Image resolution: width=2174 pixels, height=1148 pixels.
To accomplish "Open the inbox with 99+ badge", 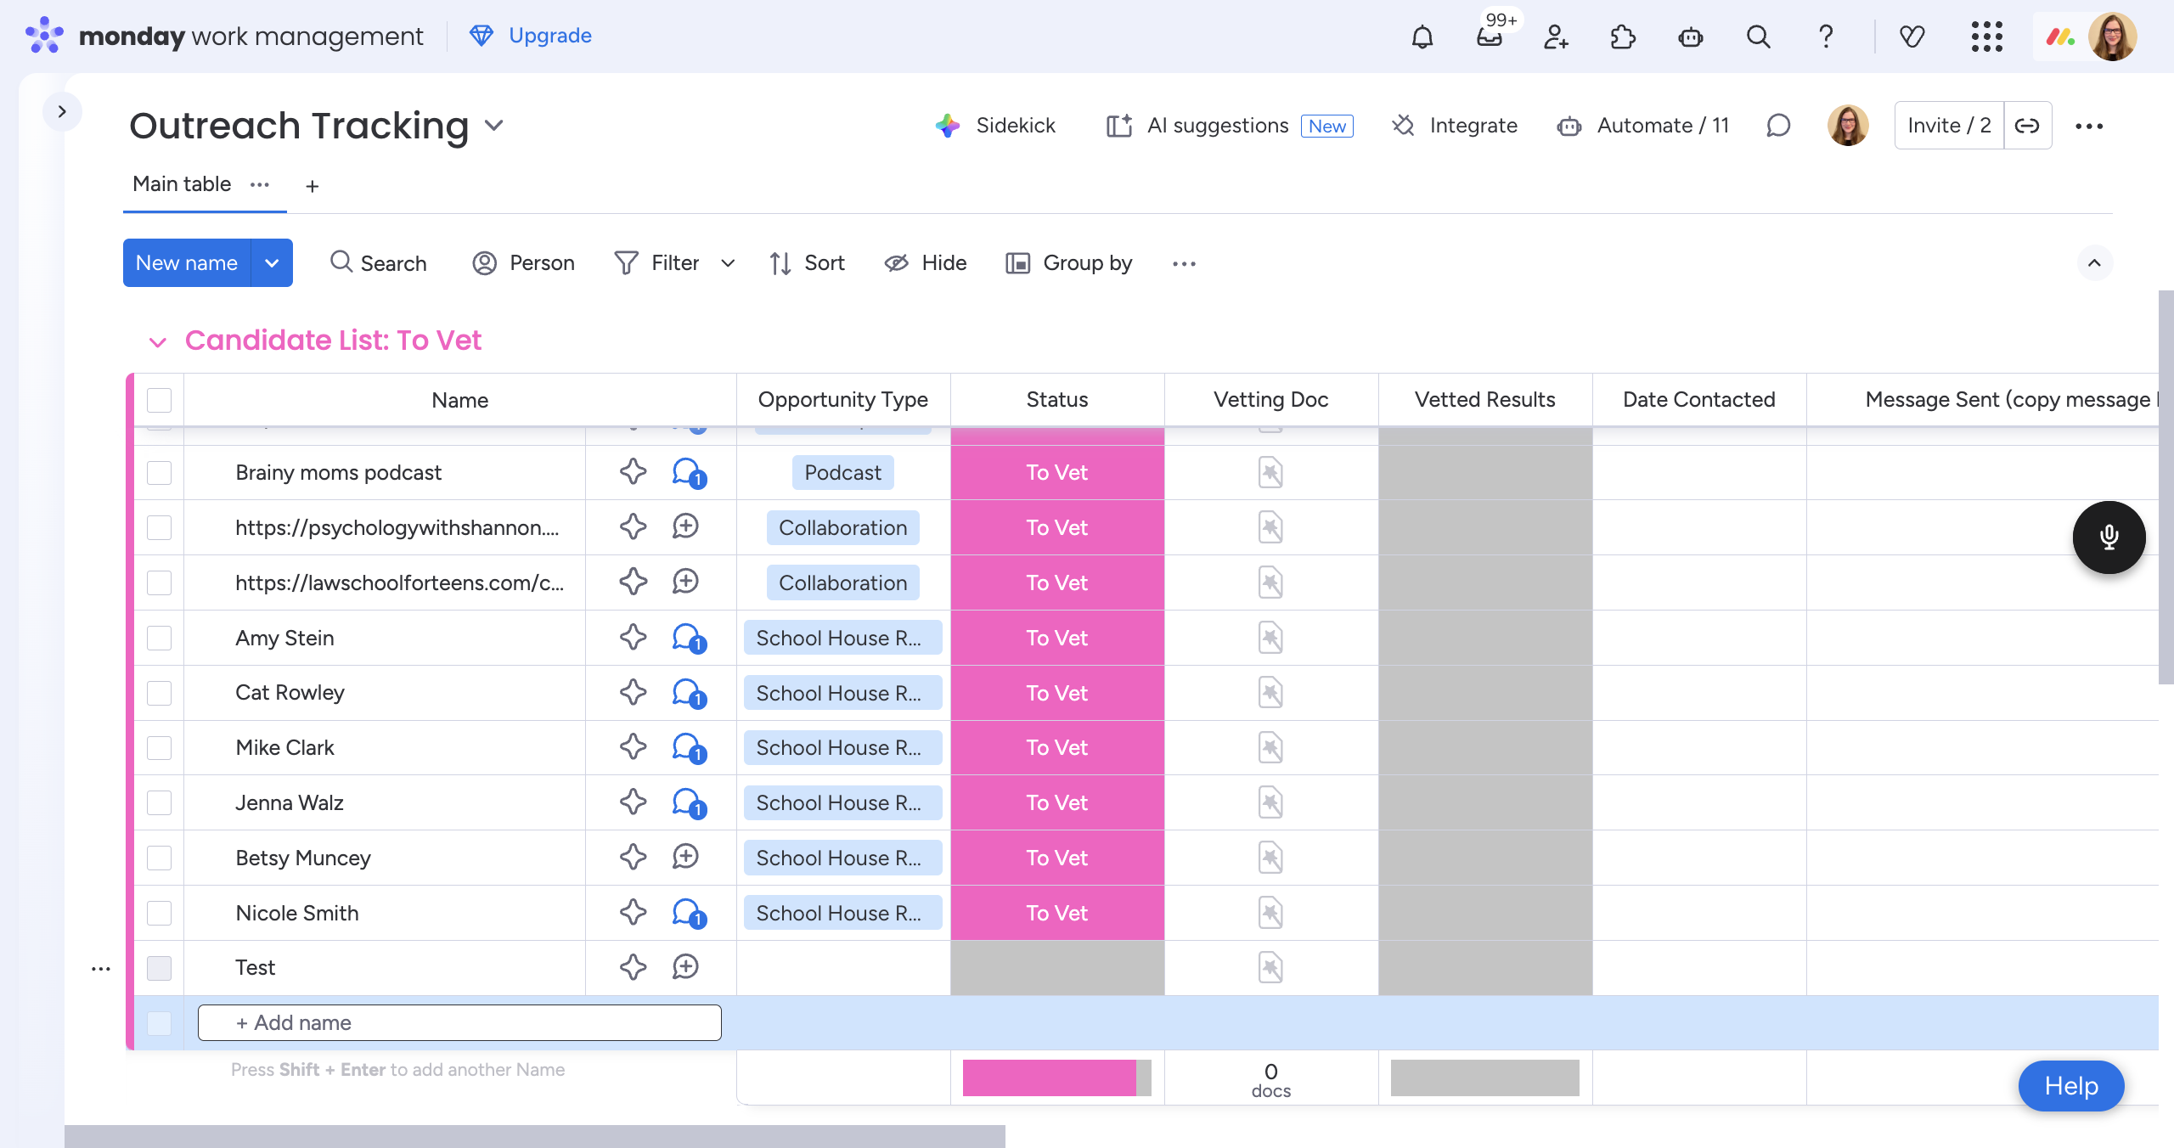I will pyautogui.click(x=1490, y=37).
